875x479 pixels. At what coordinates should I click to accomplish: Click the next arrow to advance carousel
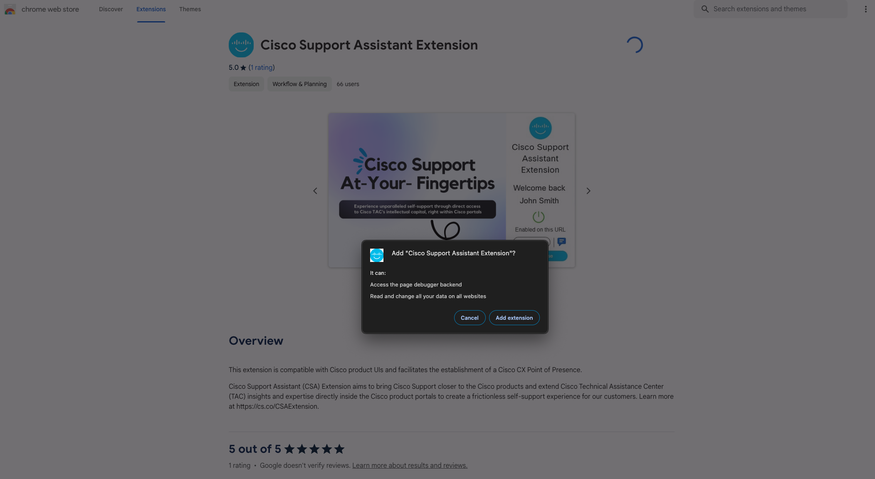coord(588,190)
